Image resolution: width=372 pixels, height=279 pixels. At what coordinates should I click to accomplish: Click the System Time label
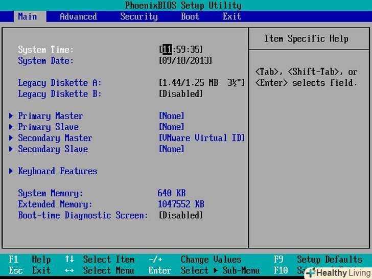pyautogui.click(x=46, y=50)
